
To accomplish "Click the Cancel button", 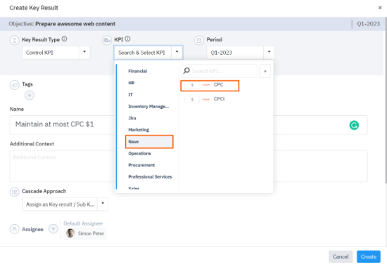I will click(341, 256).
